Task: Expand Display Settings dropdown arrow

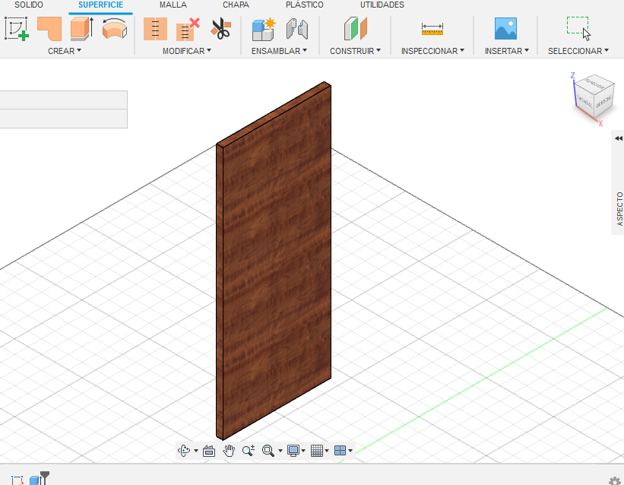Action: (x=303, y=451)
